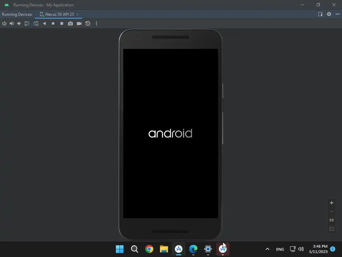Screen dimensions: 342x257
Task: Start screen recording with the video camera icon
Action: point(79,23)
